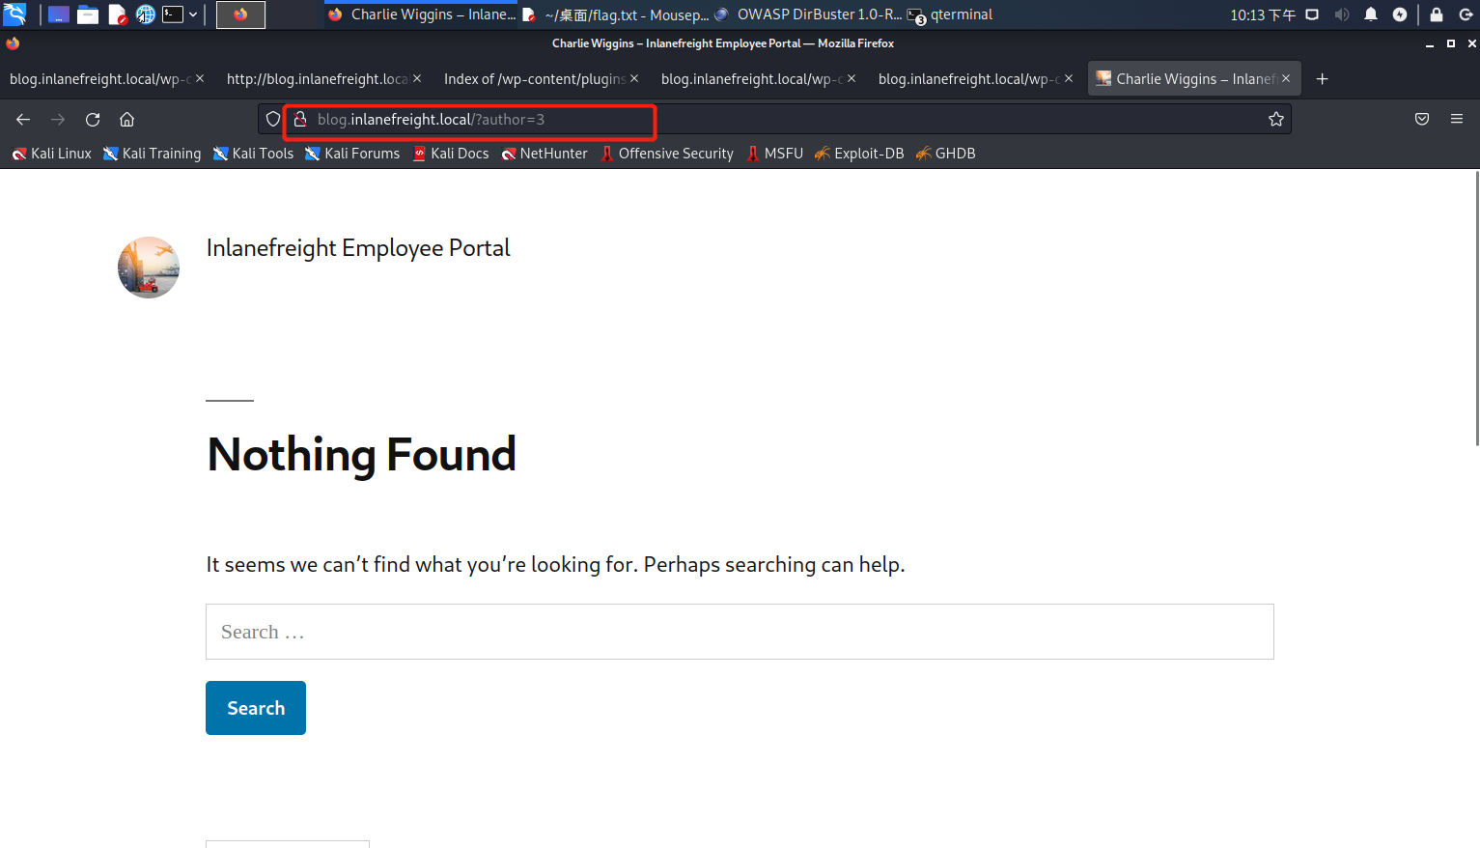Open the text editor launcher in panel
The height and width of the screenshot is (848, 1480).
(117, 14)
